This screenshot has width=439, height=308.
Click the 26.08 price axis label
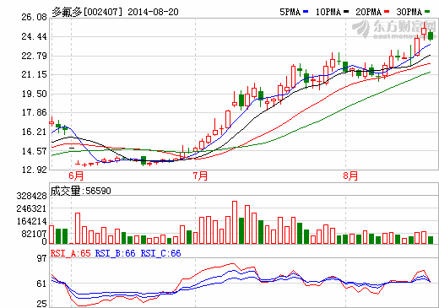tap(34, 17)
